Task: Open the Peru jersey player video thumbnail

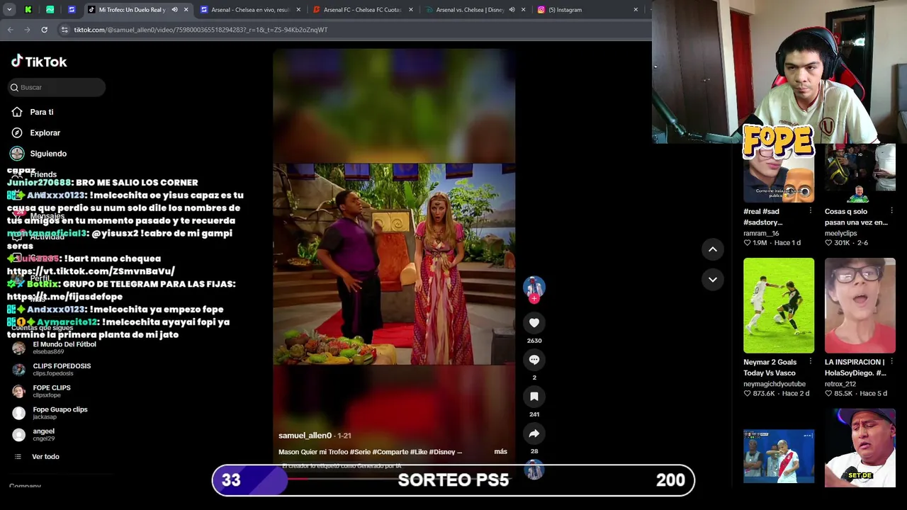Action: (x=779, y=456)
